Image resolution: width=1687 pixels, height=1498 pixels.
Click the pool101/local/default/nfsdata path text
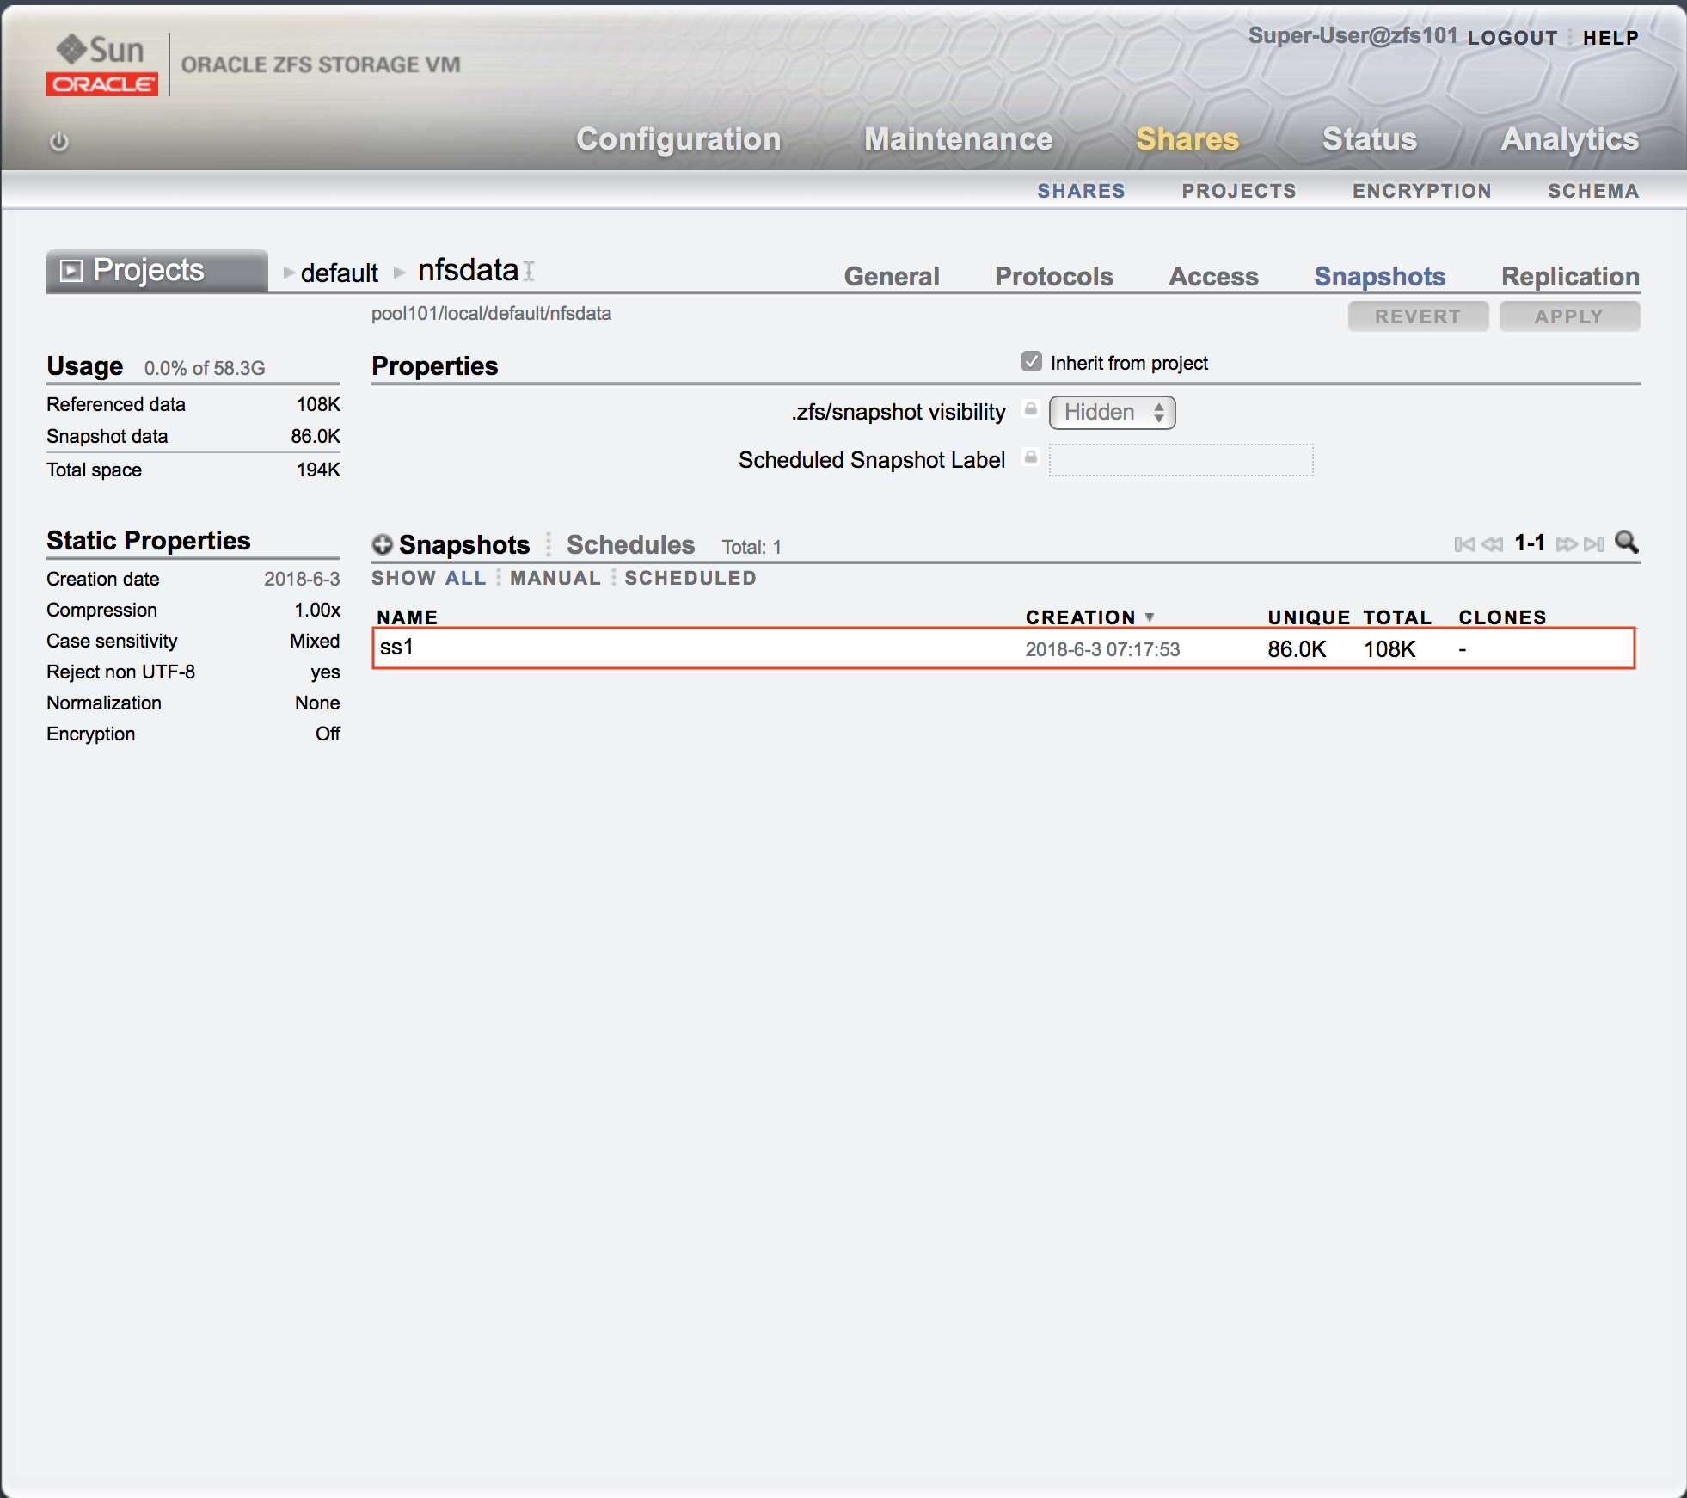(x=491, y=314)
